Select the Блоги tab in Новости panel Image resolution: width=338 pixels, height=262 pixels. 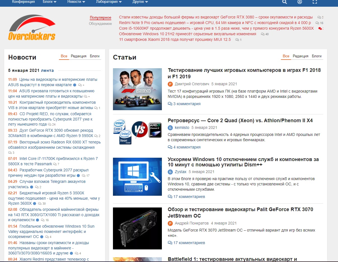click(95, 56)
